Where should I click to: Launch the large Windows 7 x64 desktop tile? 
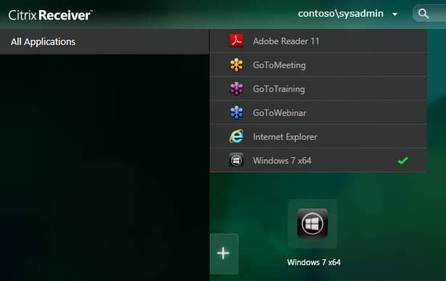(x=313, y=224)
